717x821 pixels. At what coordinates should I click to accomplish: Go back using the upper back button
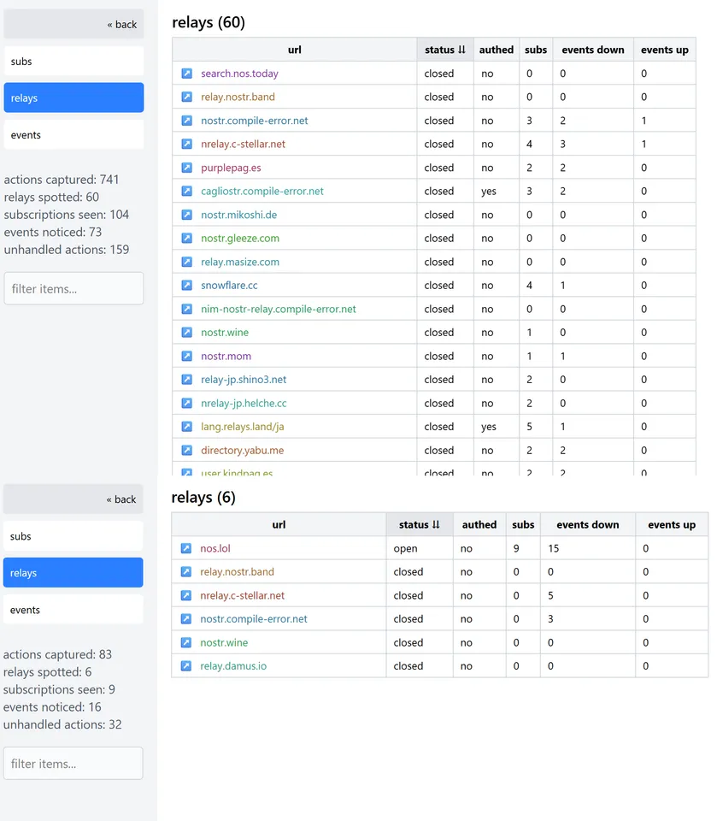[x=122, y=25]
